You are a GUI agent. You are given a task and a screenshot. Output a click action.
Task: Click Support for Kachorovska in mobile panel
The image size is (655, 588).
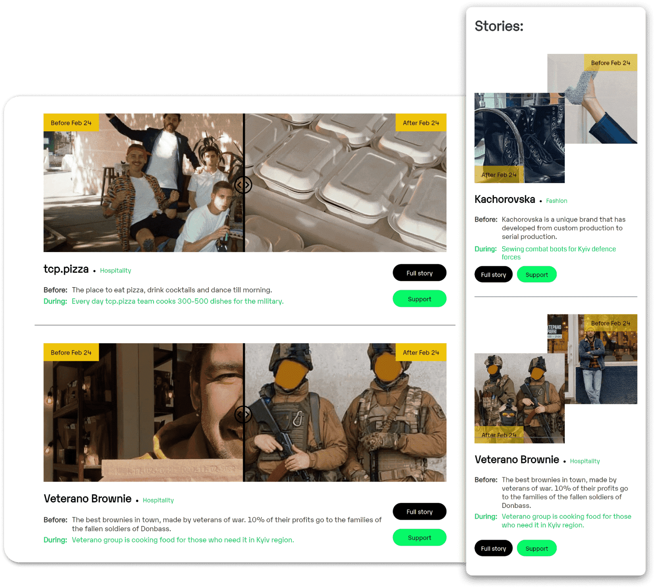click(536, 274)
